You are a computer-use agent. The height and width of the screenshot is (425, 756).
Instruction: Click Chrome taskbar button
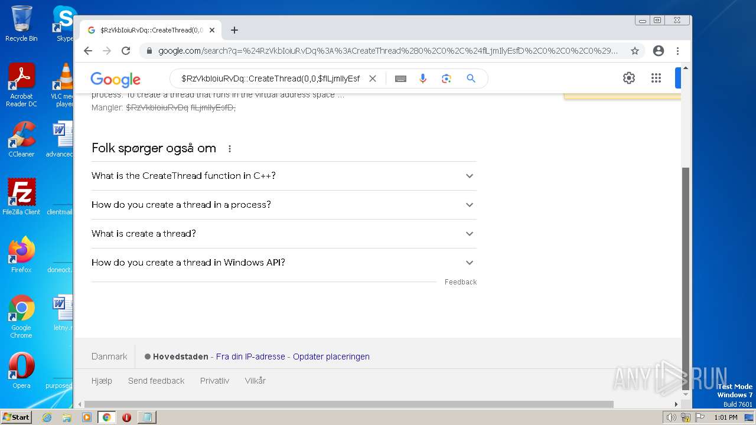click(107, 417)
